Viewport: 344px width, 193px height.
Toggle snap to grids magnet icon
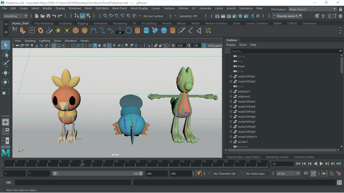click(x=106, y=16)
